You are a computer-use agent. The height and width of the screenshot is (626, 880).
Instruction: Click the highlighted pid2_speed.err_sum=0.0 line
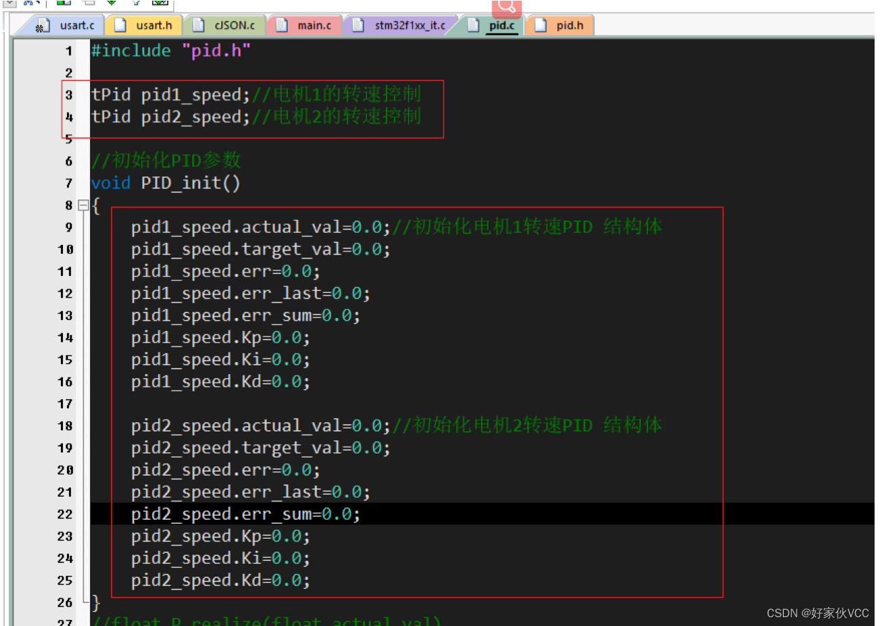pos(246,514)
